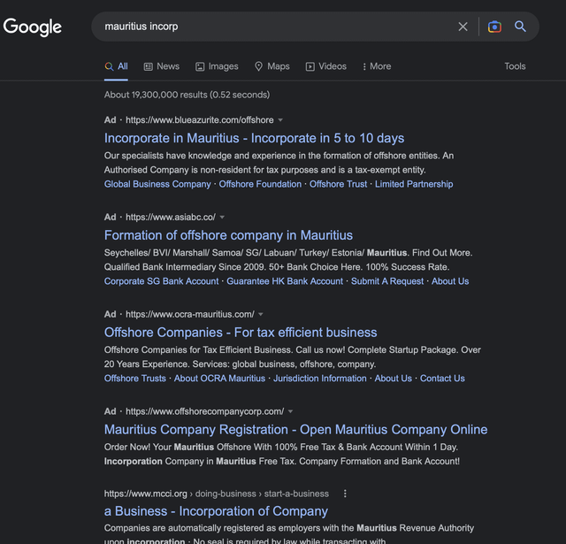566x544 pixels.
Task: Follow the Jurisdiction Information sitelink
Action: pyautogui.click(x=320, y=379)
